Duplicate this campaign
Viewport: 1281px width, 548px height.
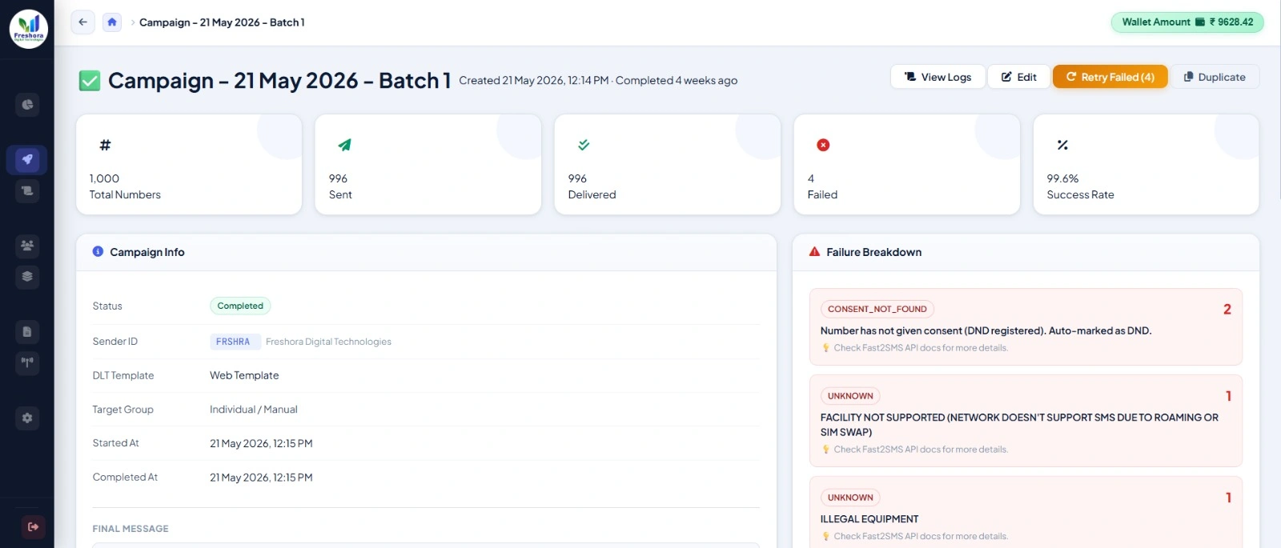pyautogui.click(x=1215, y=77)
